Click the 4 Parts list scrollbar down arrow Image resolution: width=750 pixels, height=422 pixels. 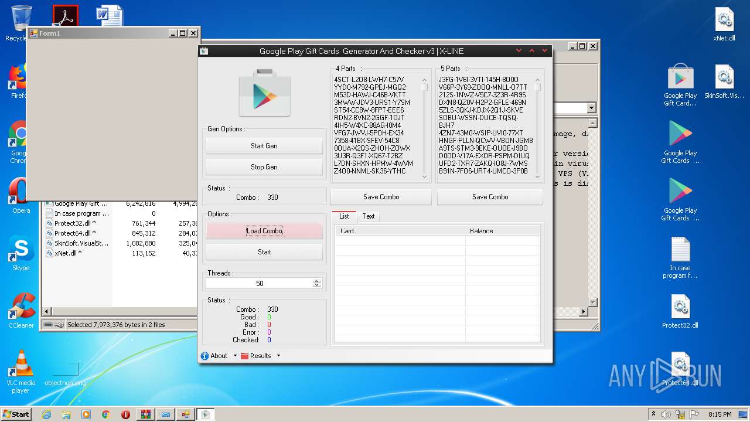tap(425, 176)
